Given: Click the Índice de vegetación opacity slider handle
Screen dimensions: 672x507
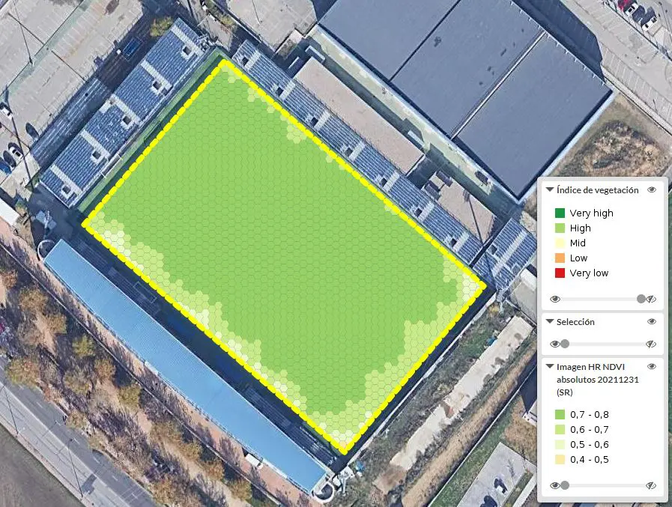Looking at the screenshot, I should pos(641,299).
